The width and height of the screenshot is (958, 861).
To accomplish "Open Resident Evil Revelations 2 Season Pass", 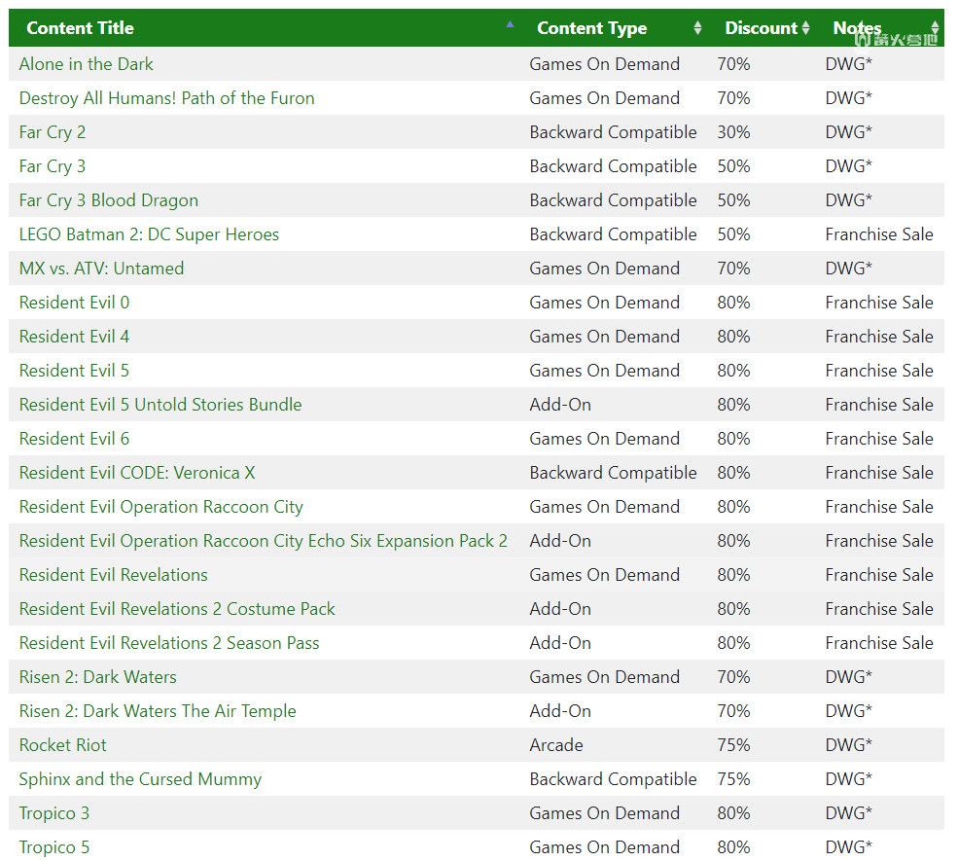I will click(169, 643).
